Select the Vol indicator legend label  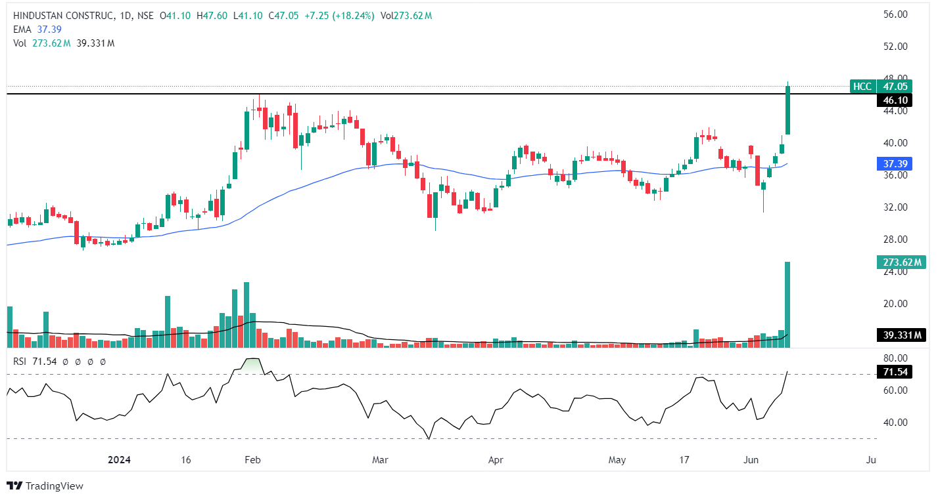tap(20, 43)
